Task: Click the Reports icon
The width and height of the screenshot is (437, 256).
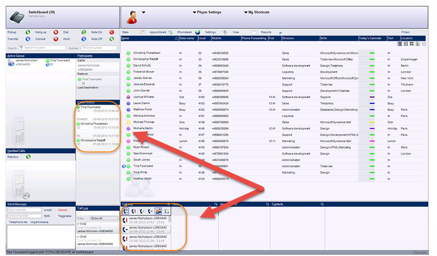Action: (x=281, y=33)
